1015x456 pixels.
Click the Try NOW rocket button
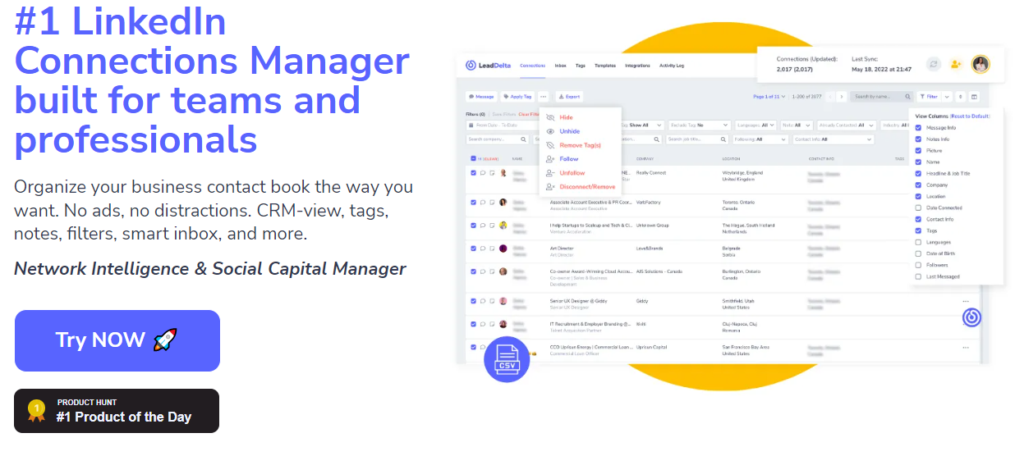click(x=117, y=340)
